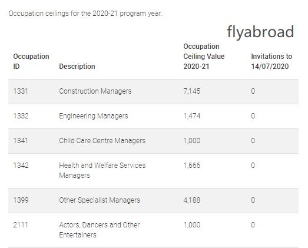308x248 pixels.
Task: Click occupation ID 1341 cell
Action: point(21,141)
